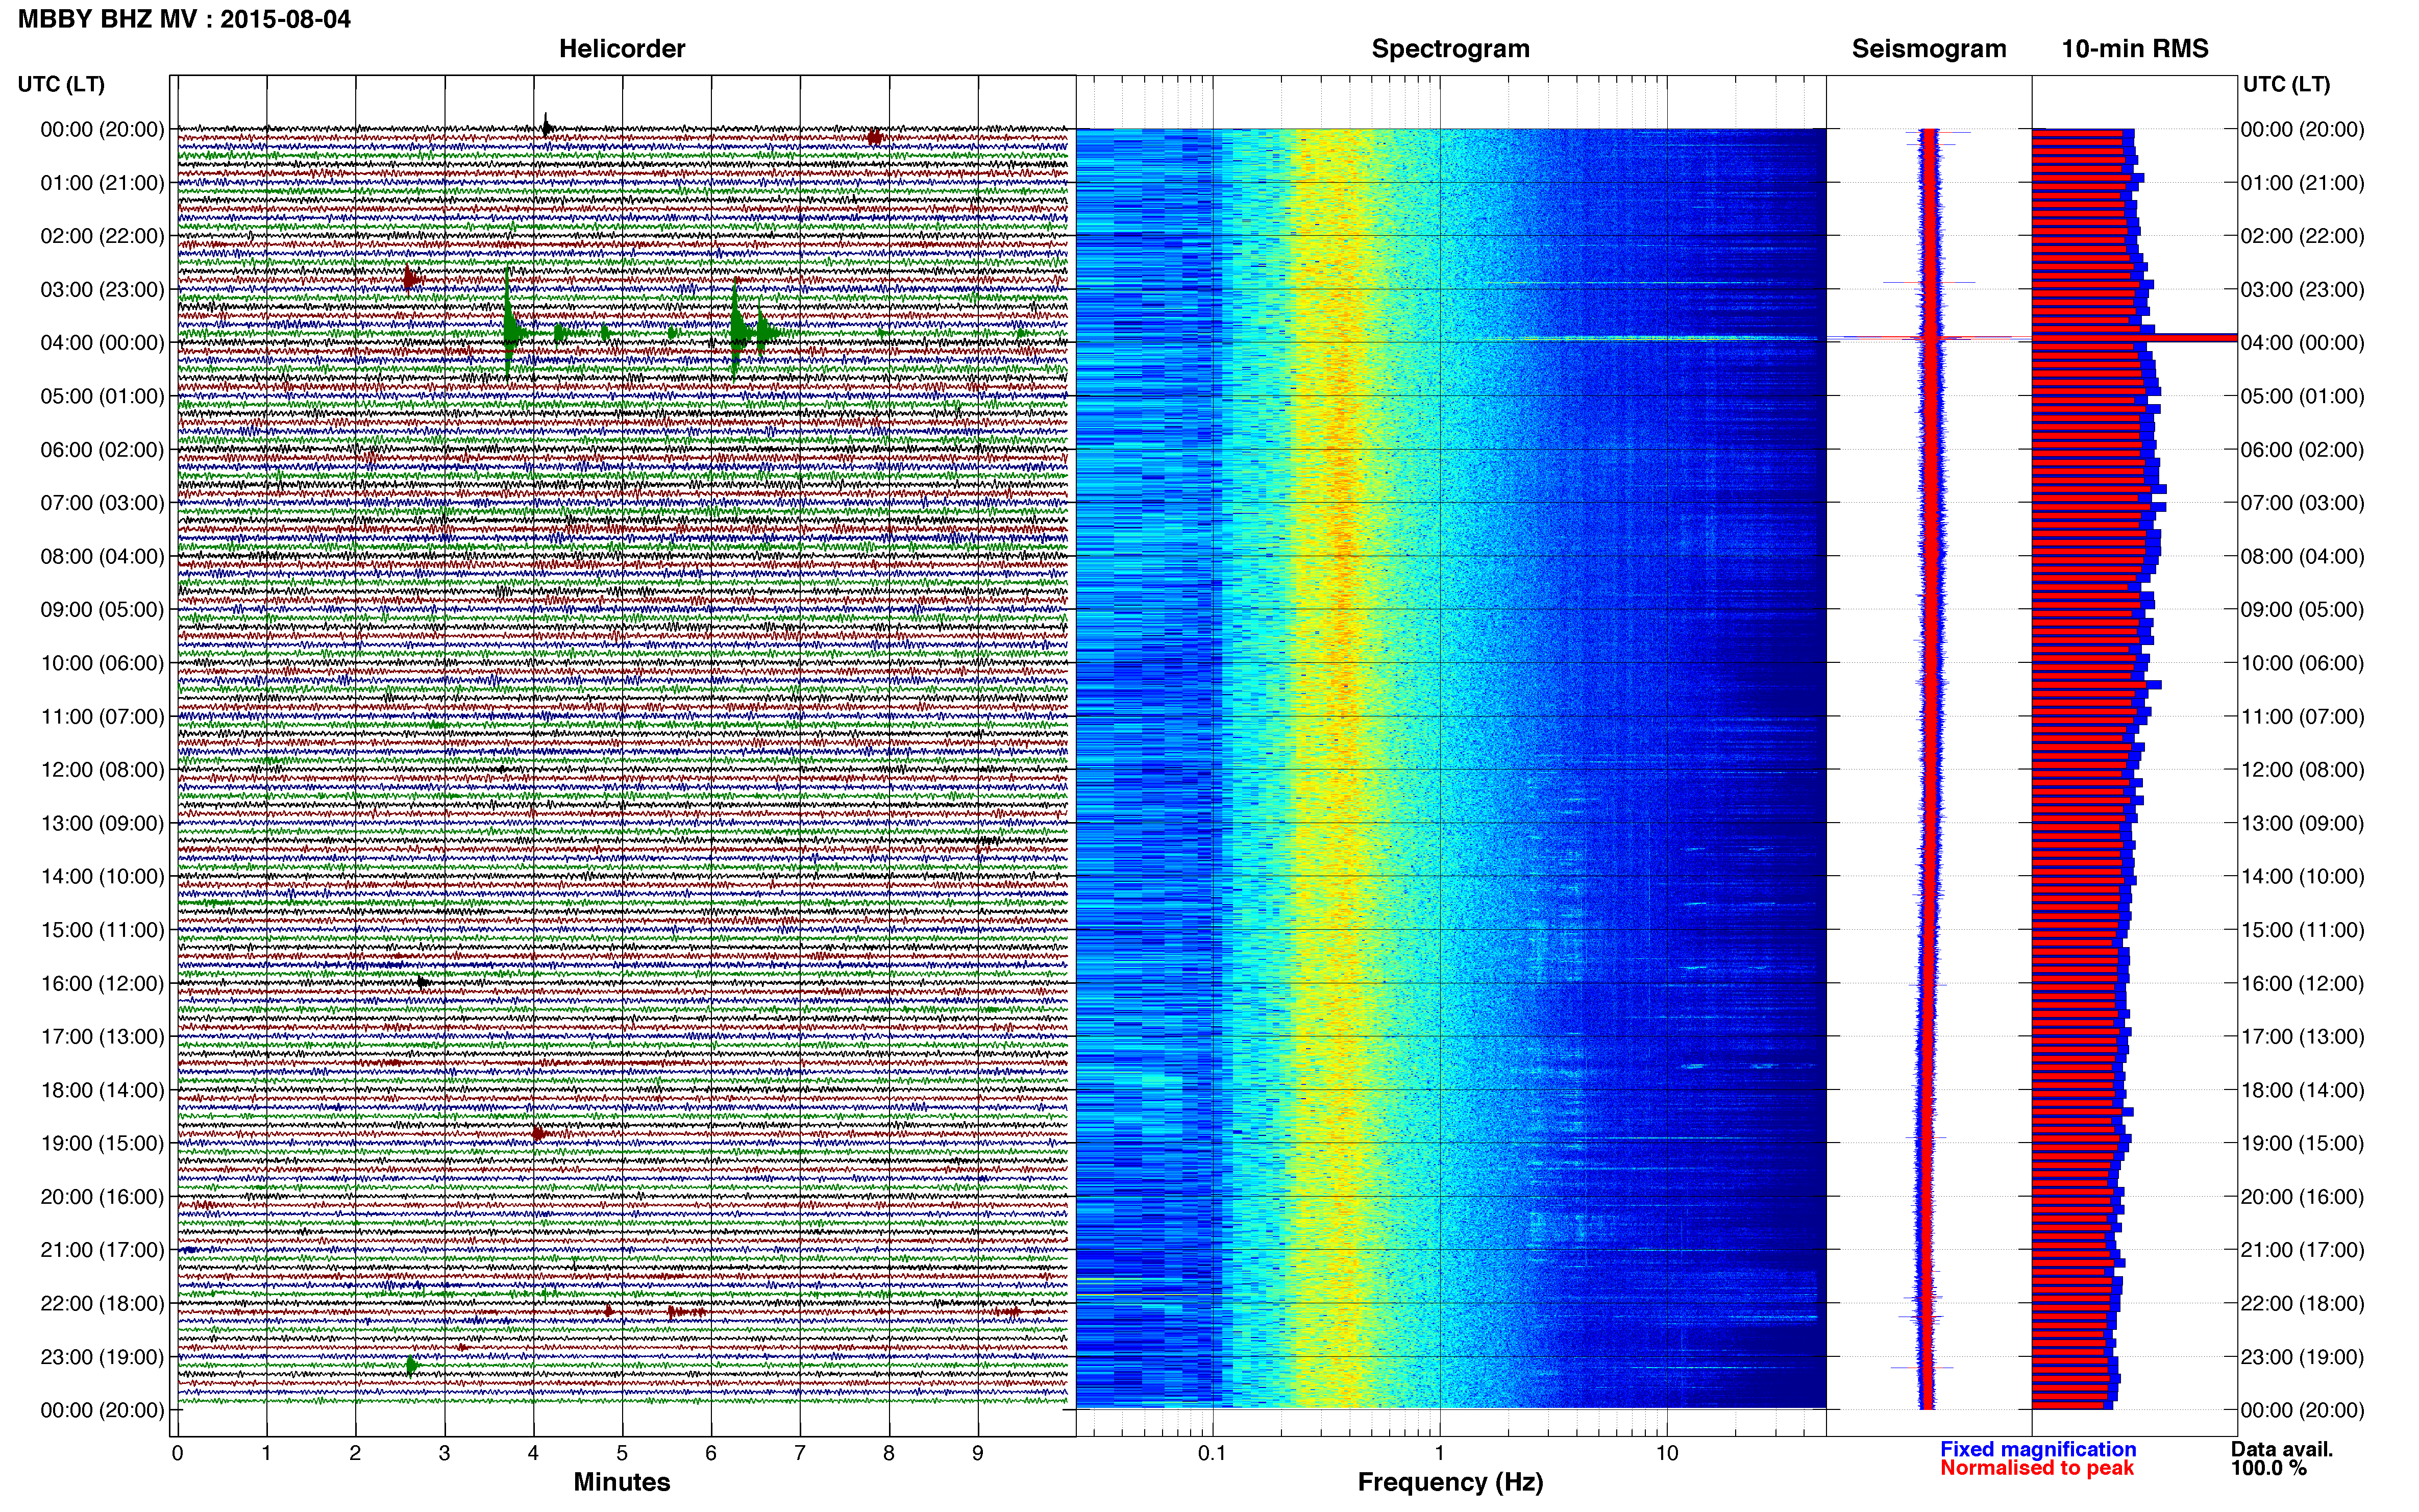
Task: Click '14:00 (10:00)' on the left time axis
Action: point(102,877)
